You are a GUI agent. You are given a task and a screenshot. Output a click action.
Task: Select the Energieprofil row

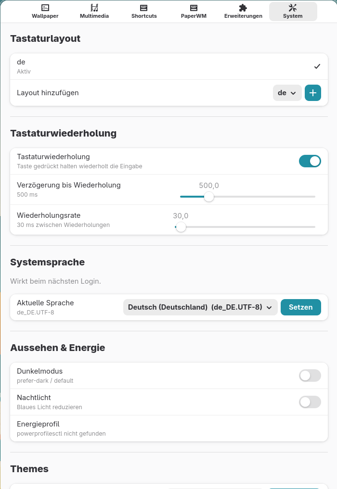168,428
